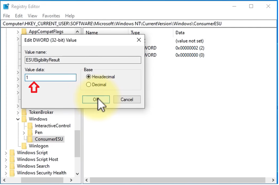Click tree pane scroll right arrow
The image size is (279, 185).
pyautogui.click(x=71, y=180)
